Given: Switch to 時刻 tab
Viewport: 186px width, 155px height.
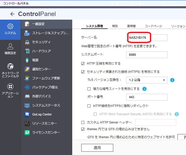Looking at the screenshot, I should coord(115,26).
